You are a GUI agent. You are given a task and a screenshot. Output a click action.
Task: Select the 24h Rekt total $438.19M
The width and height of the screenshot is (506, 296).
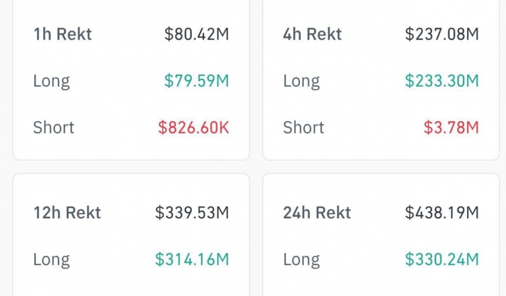442,213
